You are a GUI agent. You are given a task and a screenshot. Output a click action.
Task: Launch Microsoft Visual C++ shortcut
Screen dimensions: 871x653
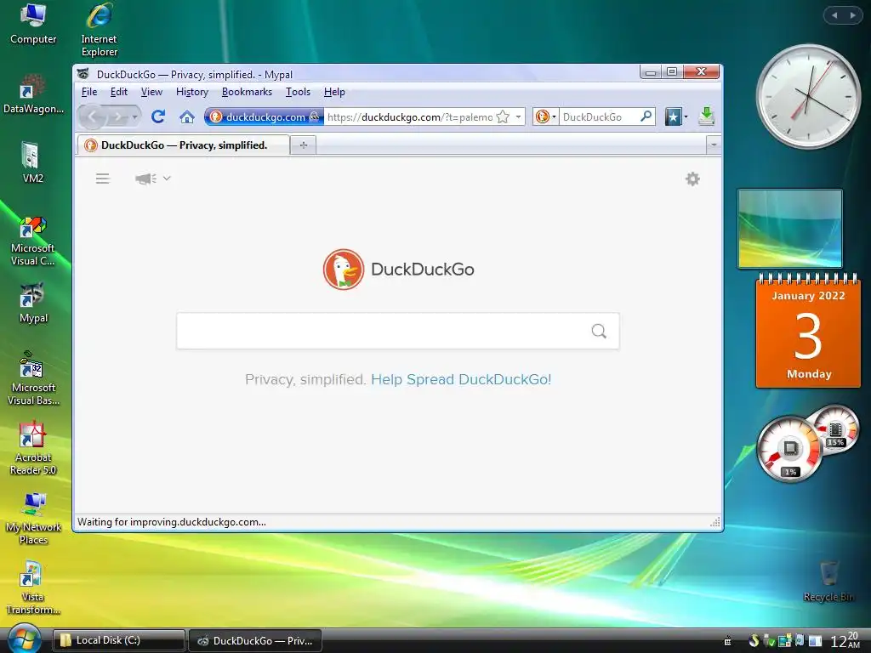(33, 241)
